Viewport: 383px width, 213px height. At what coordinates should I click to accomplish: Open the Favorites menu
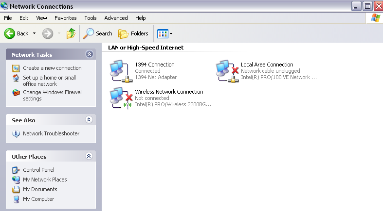65,18
